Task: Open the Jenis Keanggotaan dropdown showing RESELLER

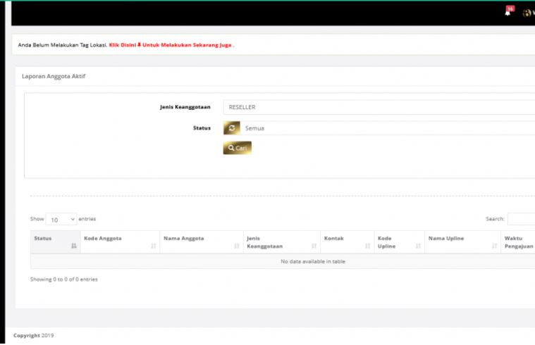Action: click(379, 107)
